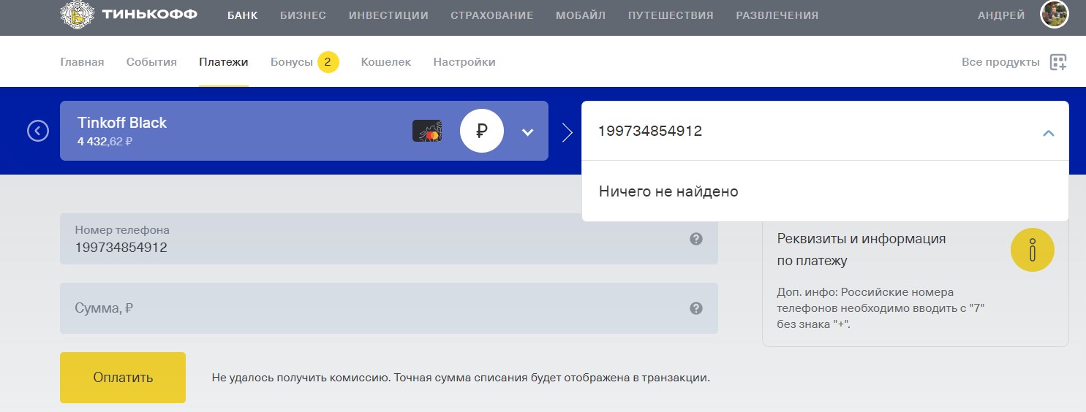
Task: Select the ruble currency circle button
Action: pos(482,131)
